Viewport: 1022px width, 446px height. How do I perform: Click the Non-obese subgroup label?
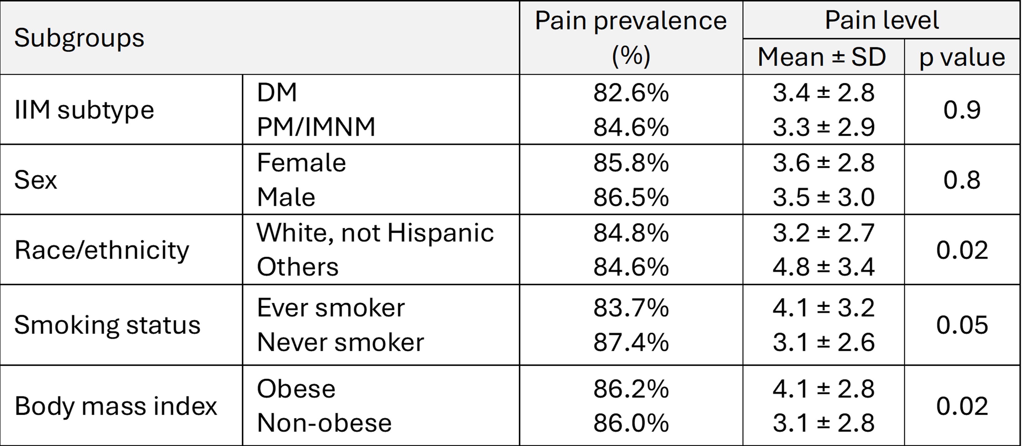click(x=324, y=423)
